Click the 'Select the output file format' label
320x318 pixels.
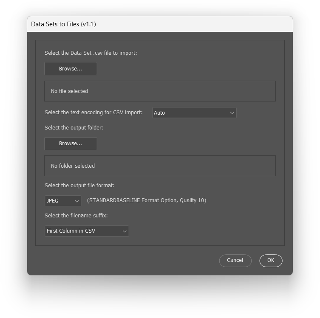coord(79,186)
